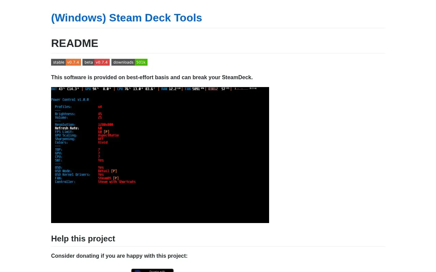436x272 pixels.
Task: Click the "Refresh Rate:" label in the screenshot
Action: (x=67, y=128)
